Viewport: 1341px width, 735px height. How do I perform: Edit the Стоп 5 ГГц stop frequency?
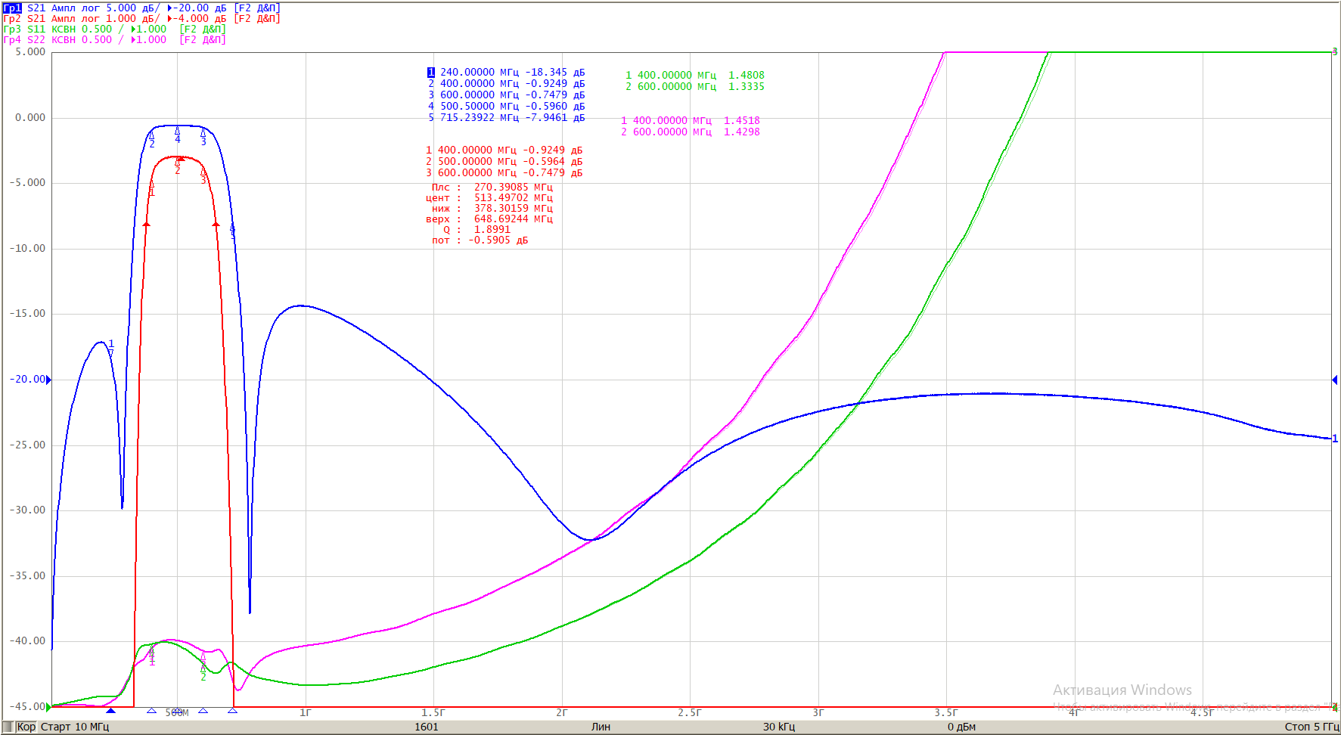(x=1312, y=727)
